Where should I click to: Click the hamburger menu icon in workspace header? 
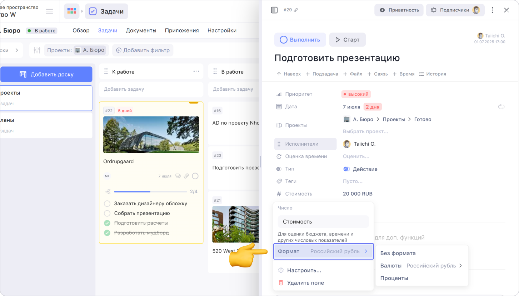coord(50,11)
